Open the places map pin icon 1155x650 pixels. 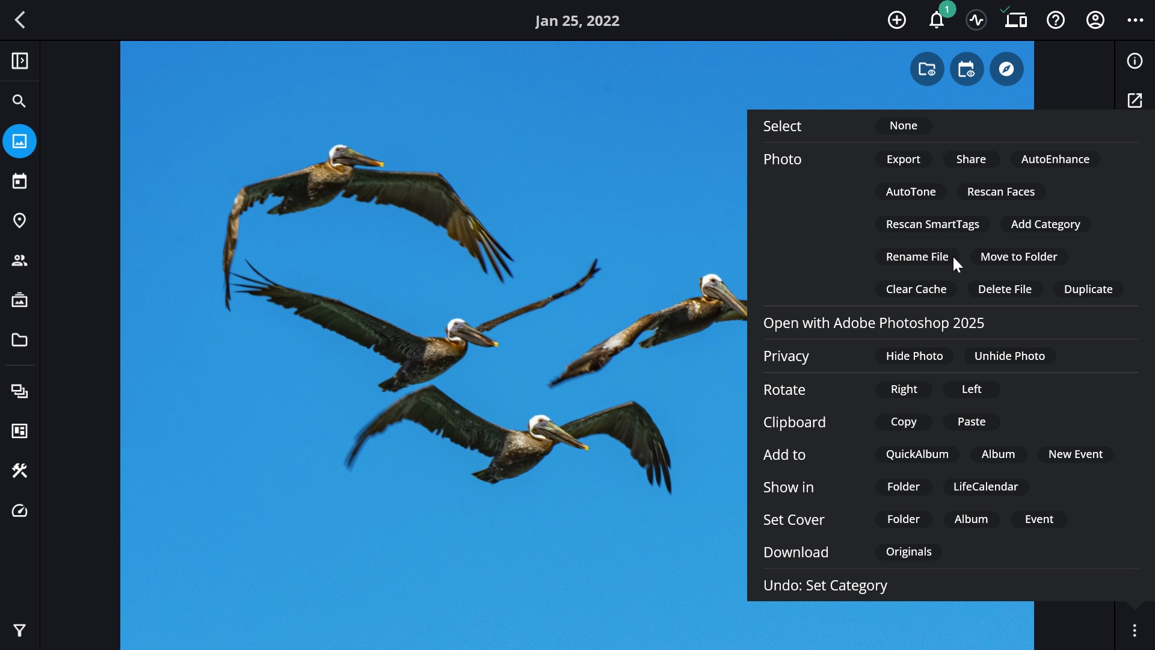(19, 221)
